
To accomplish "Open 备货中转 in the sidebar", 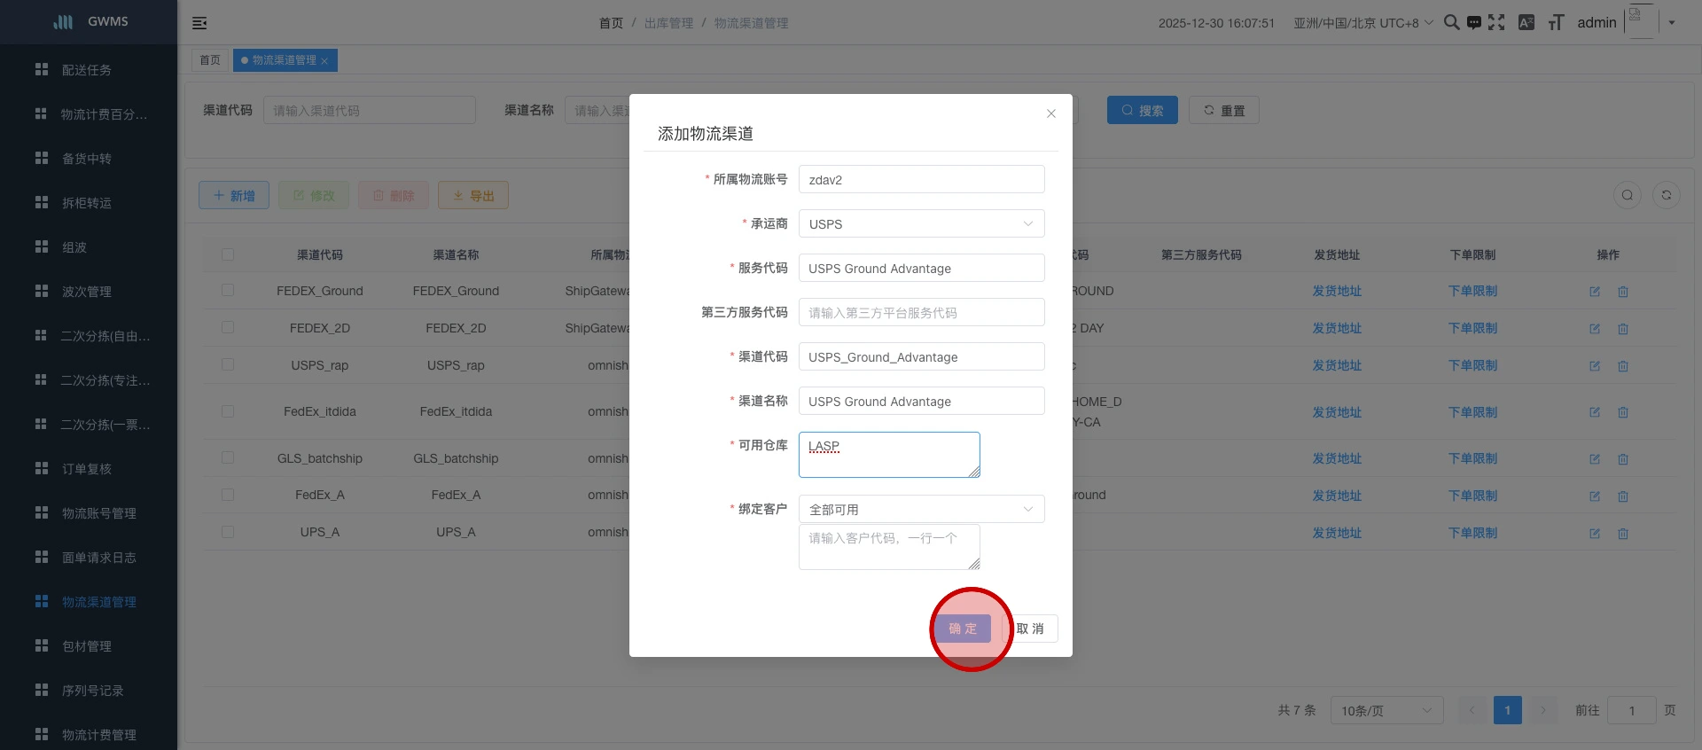I will click(x=89, y=159).
